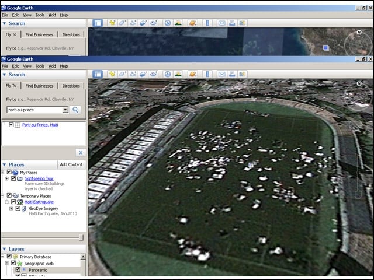Print icon in back window toolbar
Screen dimensions: 374x280
tap(232, 23)
